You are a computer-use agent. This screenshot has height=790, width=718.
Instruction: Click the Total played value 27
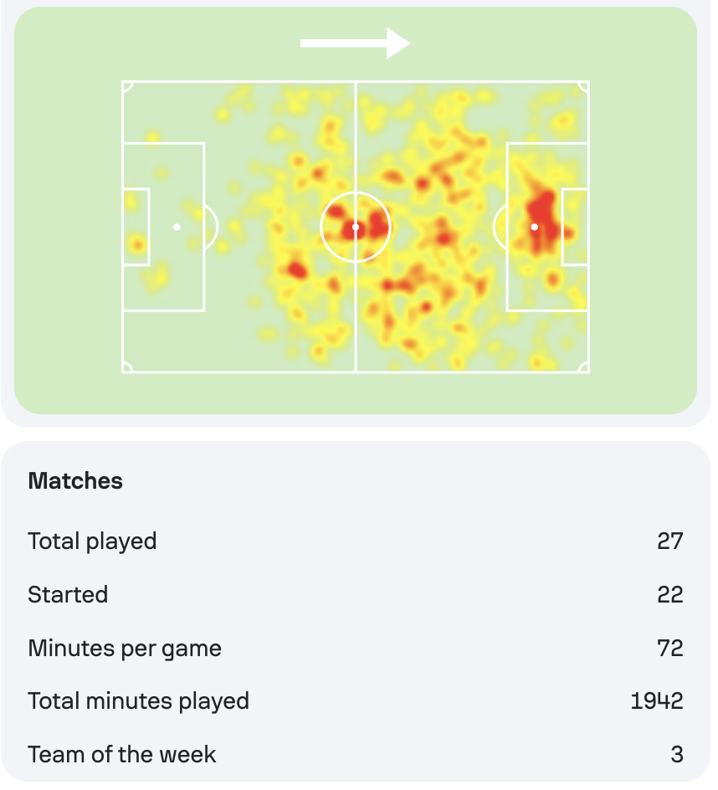click(670, 541)
